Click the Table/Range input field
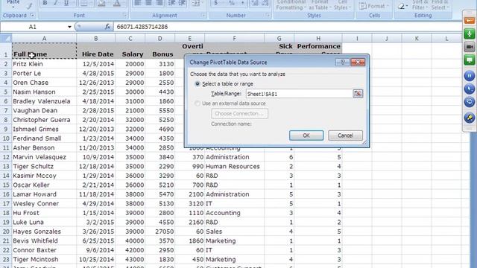The image size is (477, 268). coord(300,94)
